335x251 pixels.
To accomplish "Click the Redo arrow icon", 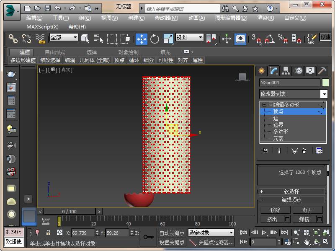I will tap(72, 8).
